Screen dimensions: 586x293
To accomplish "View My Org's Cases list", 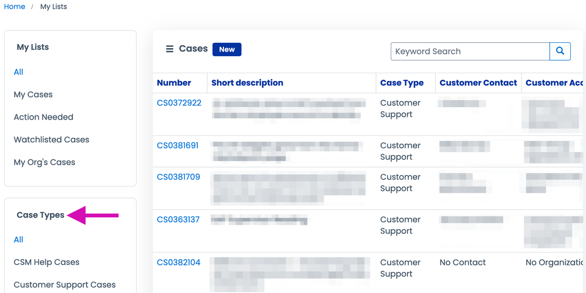I will pyautogui.click(x=45, y=162).
